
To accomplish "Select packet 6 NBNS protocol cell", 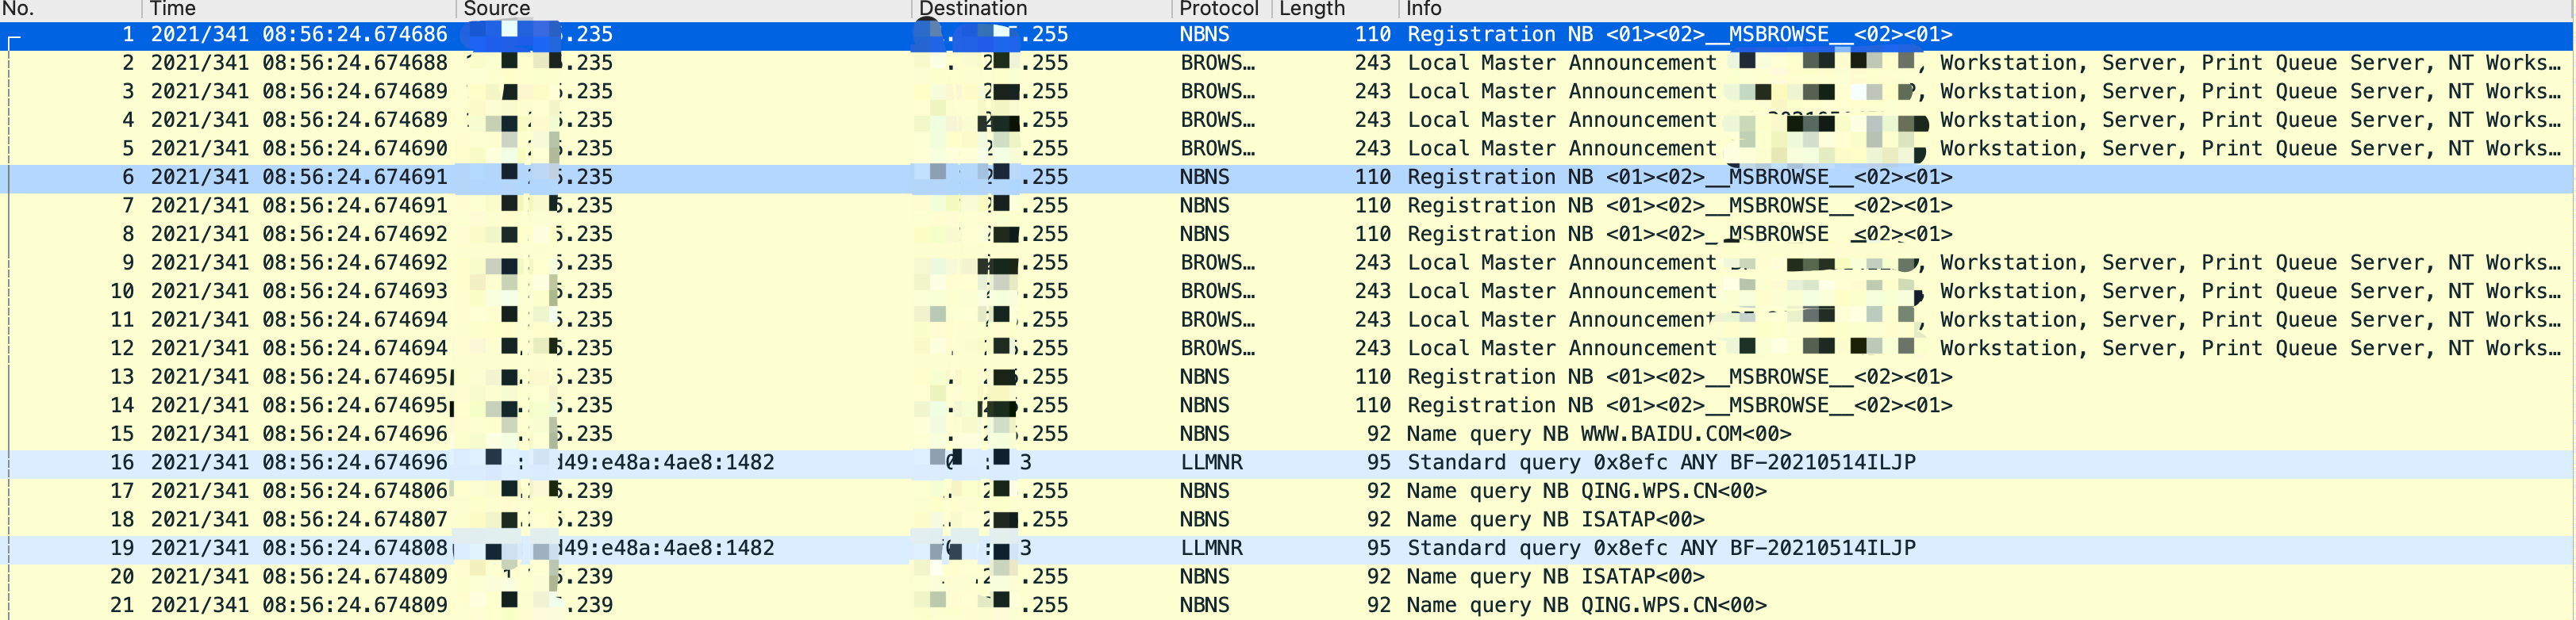I will point(1204,178).
